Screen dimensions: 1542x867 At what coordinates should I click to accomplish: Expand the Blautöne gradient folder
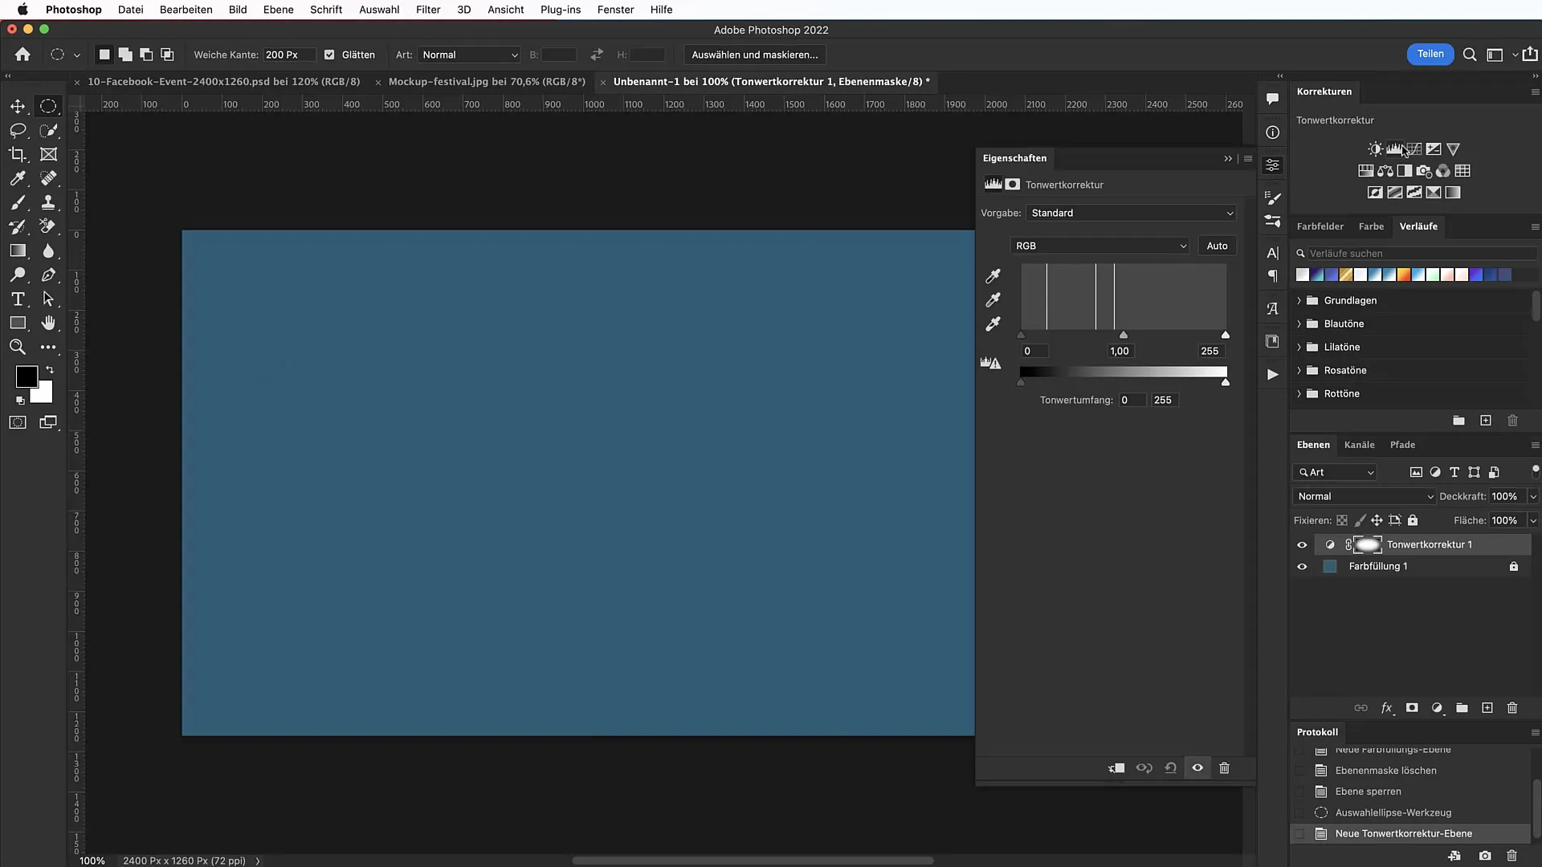click(x=1299, y=324)
